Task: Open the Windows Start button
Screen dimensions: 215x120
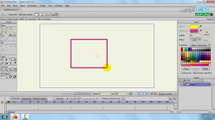Action: 4,117
